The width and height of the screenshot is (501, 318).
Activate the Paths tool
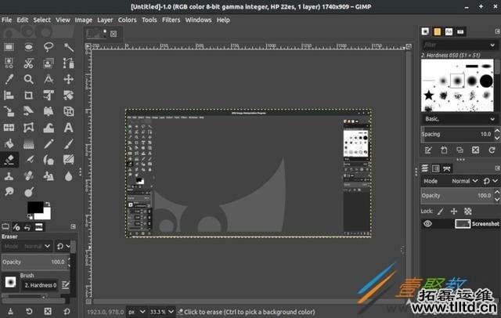coord(69,63)
